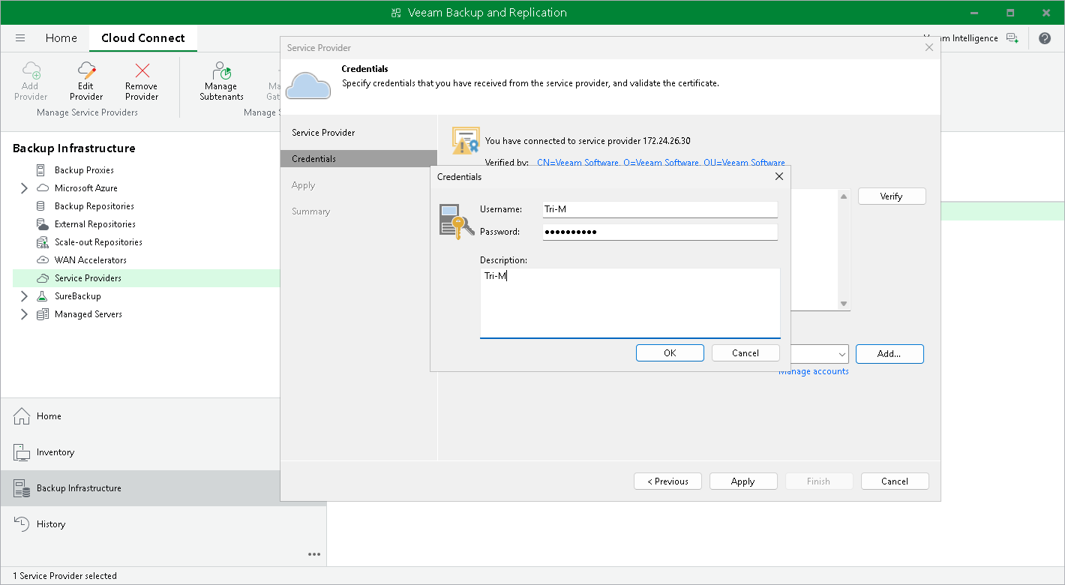
Task: Click the wizard Previous button
Action: coord(667,481)
